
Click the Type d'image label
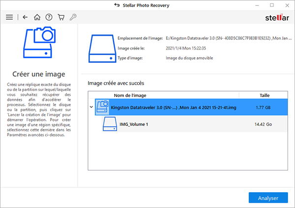click(130, 58)
